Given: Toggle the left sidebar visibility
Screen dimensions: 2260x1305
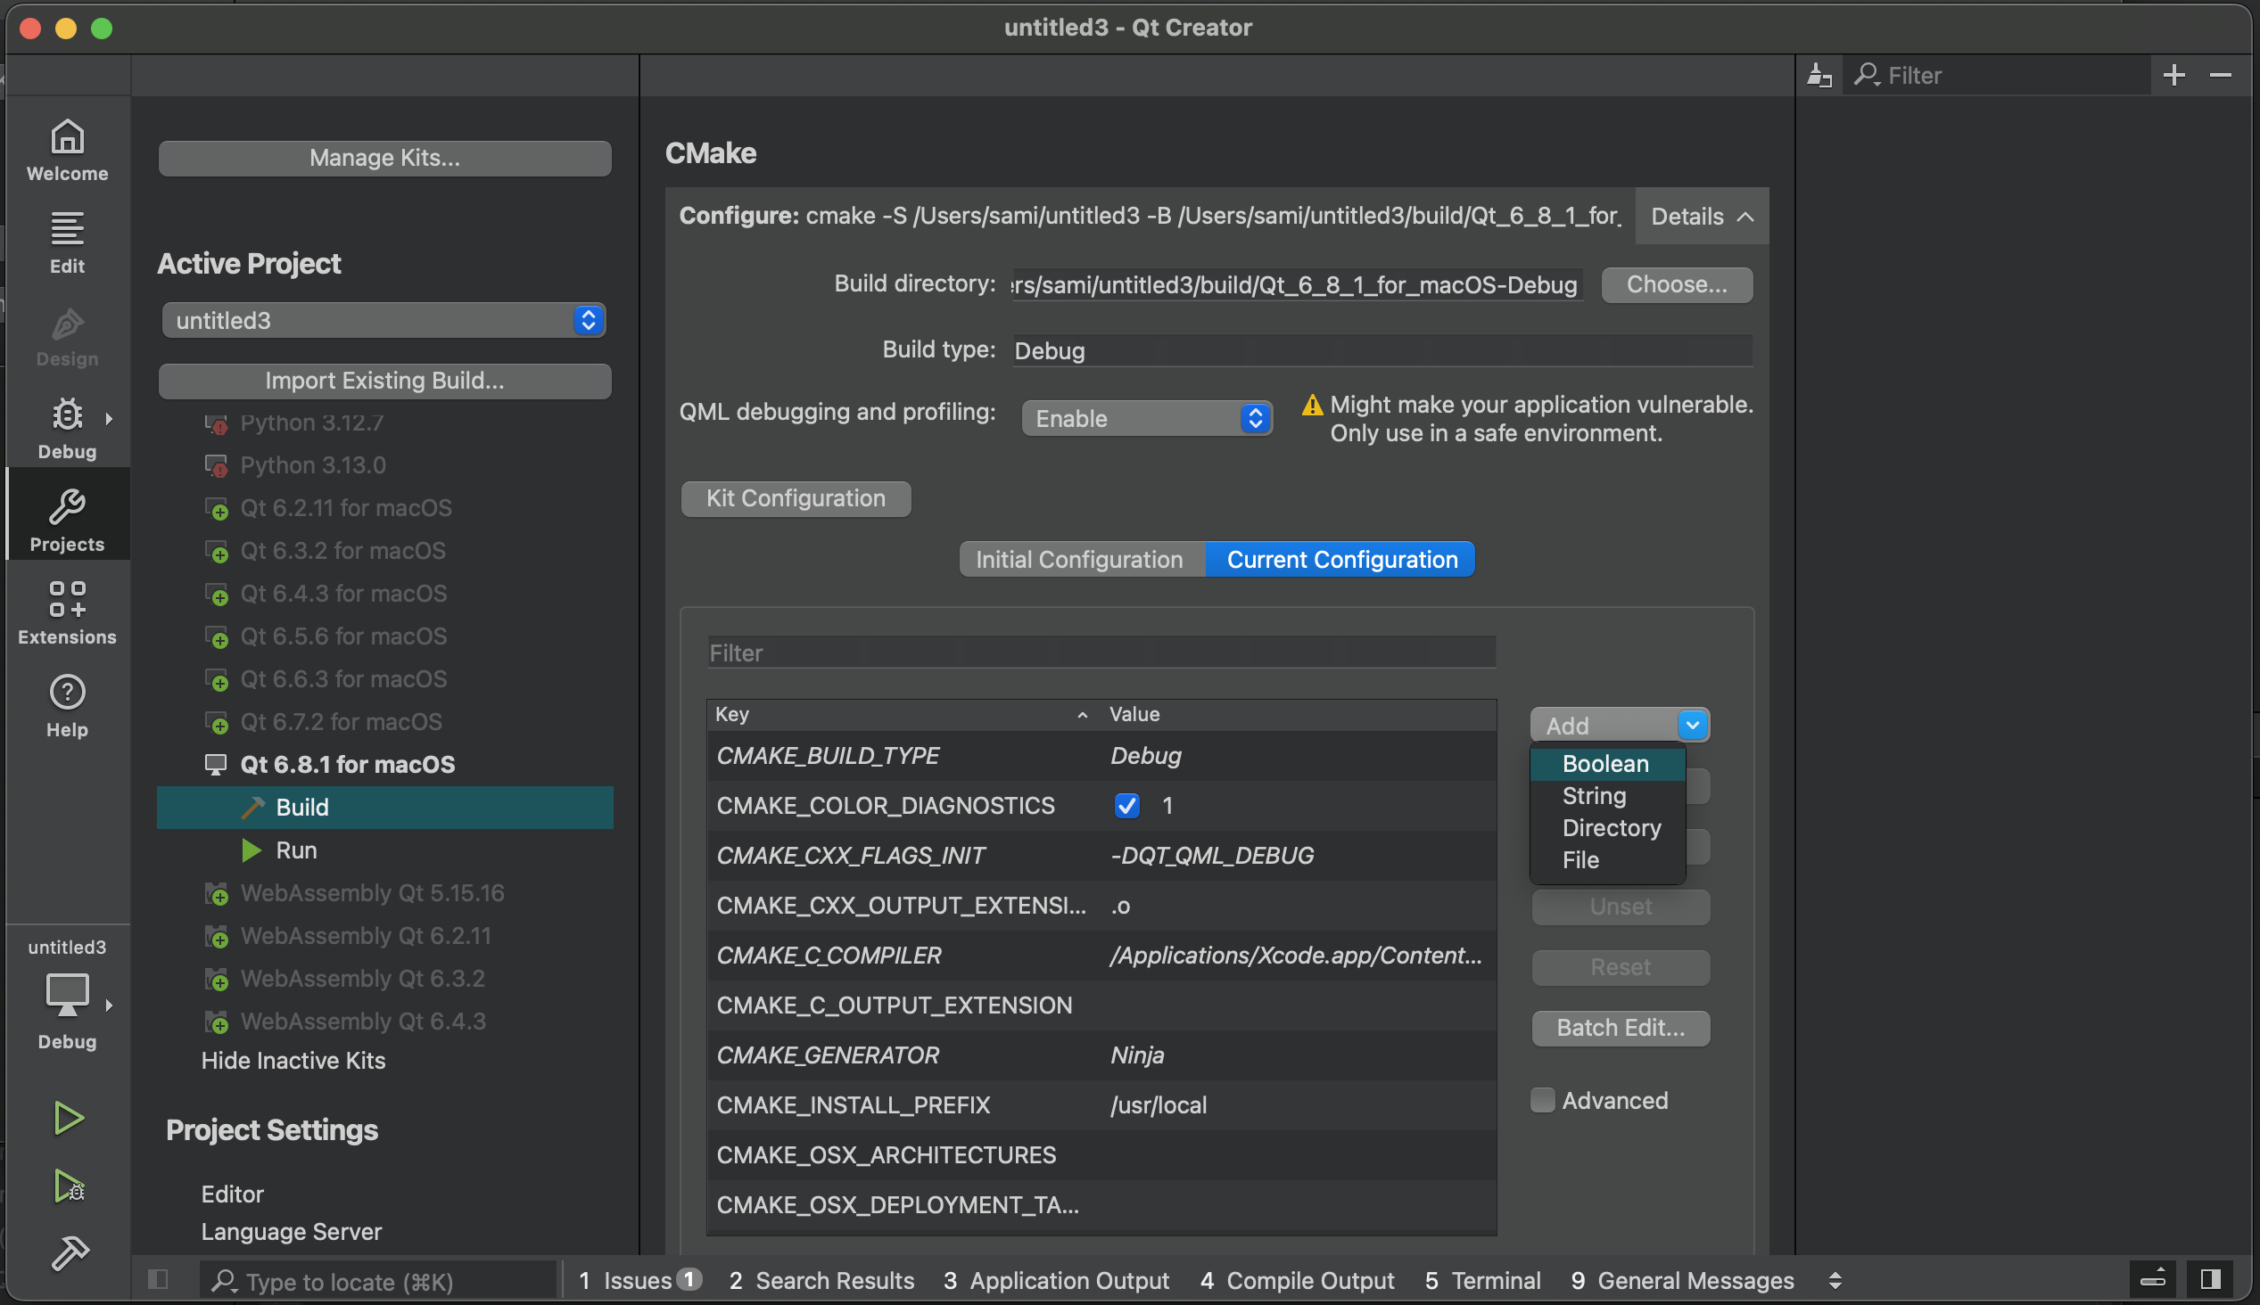Looking at the screenshot, I should click(158, 1279).
